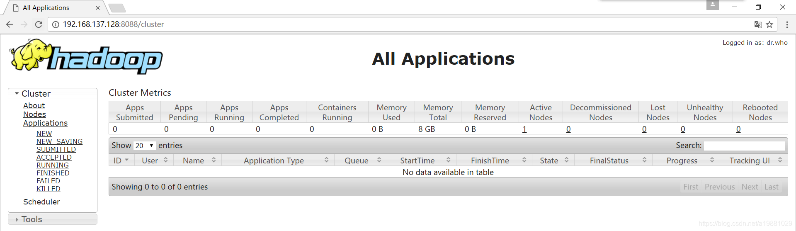Image resolution: width=796 pixels, height=231 pixels.
Task: Sort table by State column
Action: point(553,160)
